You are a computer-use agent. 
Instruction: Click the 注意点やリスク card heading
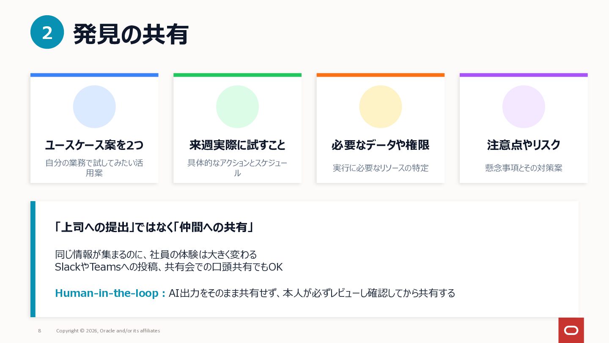pos(524,145)
